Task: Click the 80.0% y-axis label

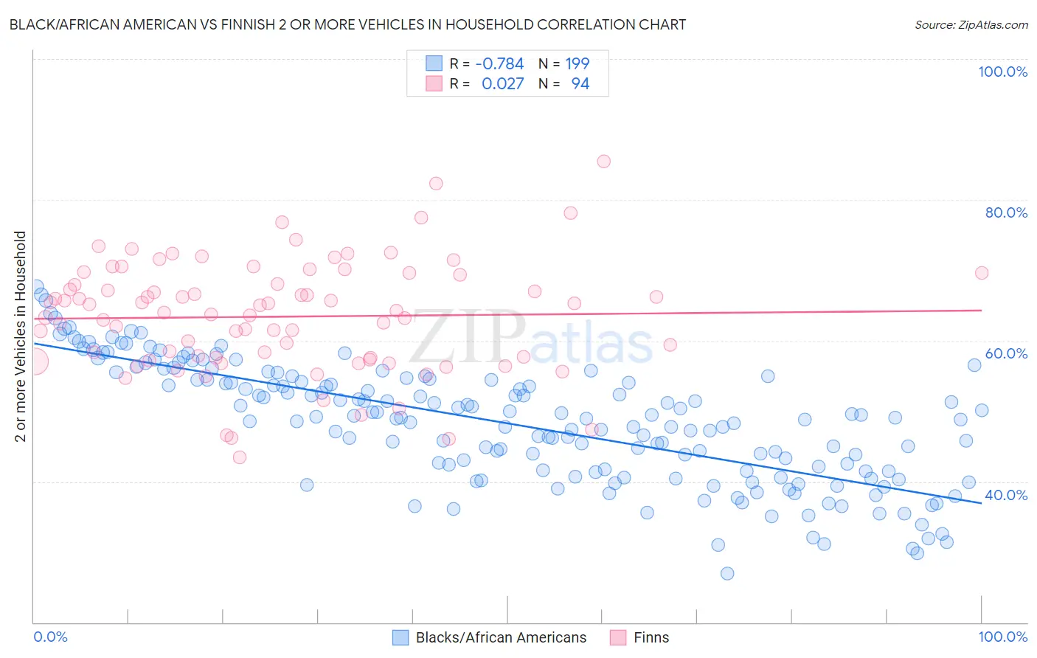Action: [x=1006, y=212]
